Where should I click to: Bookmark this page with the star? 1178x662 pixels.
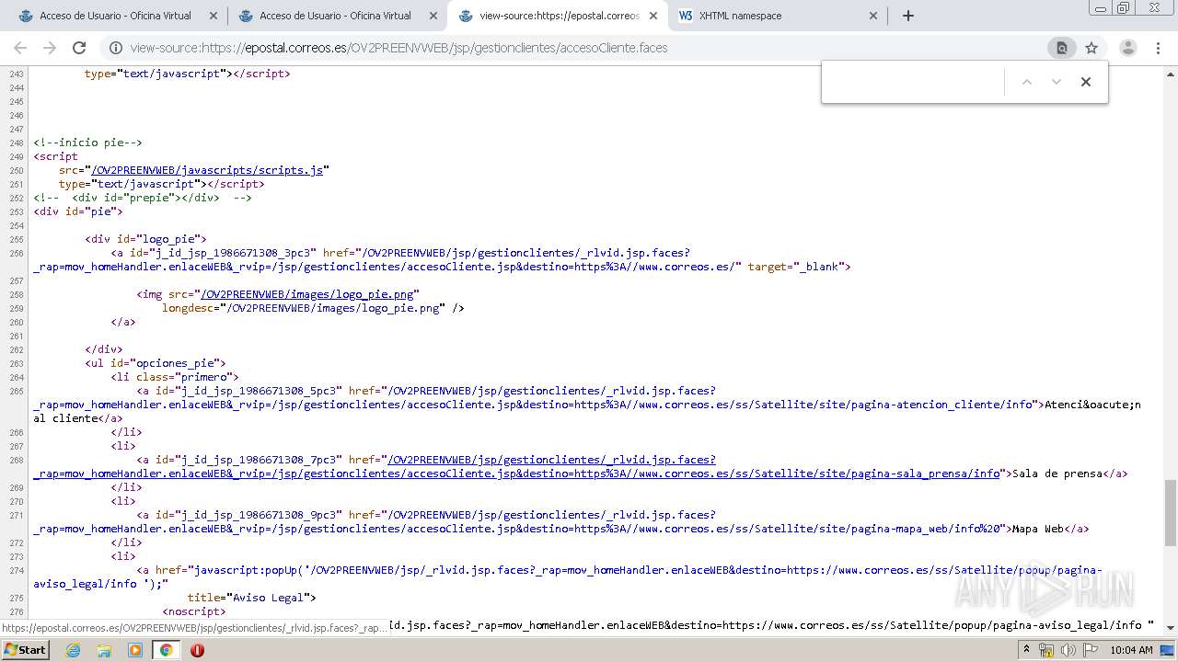point(1091,48)
